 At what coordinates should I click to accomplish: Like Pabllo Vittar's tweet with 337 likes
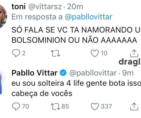pos(95,106)
